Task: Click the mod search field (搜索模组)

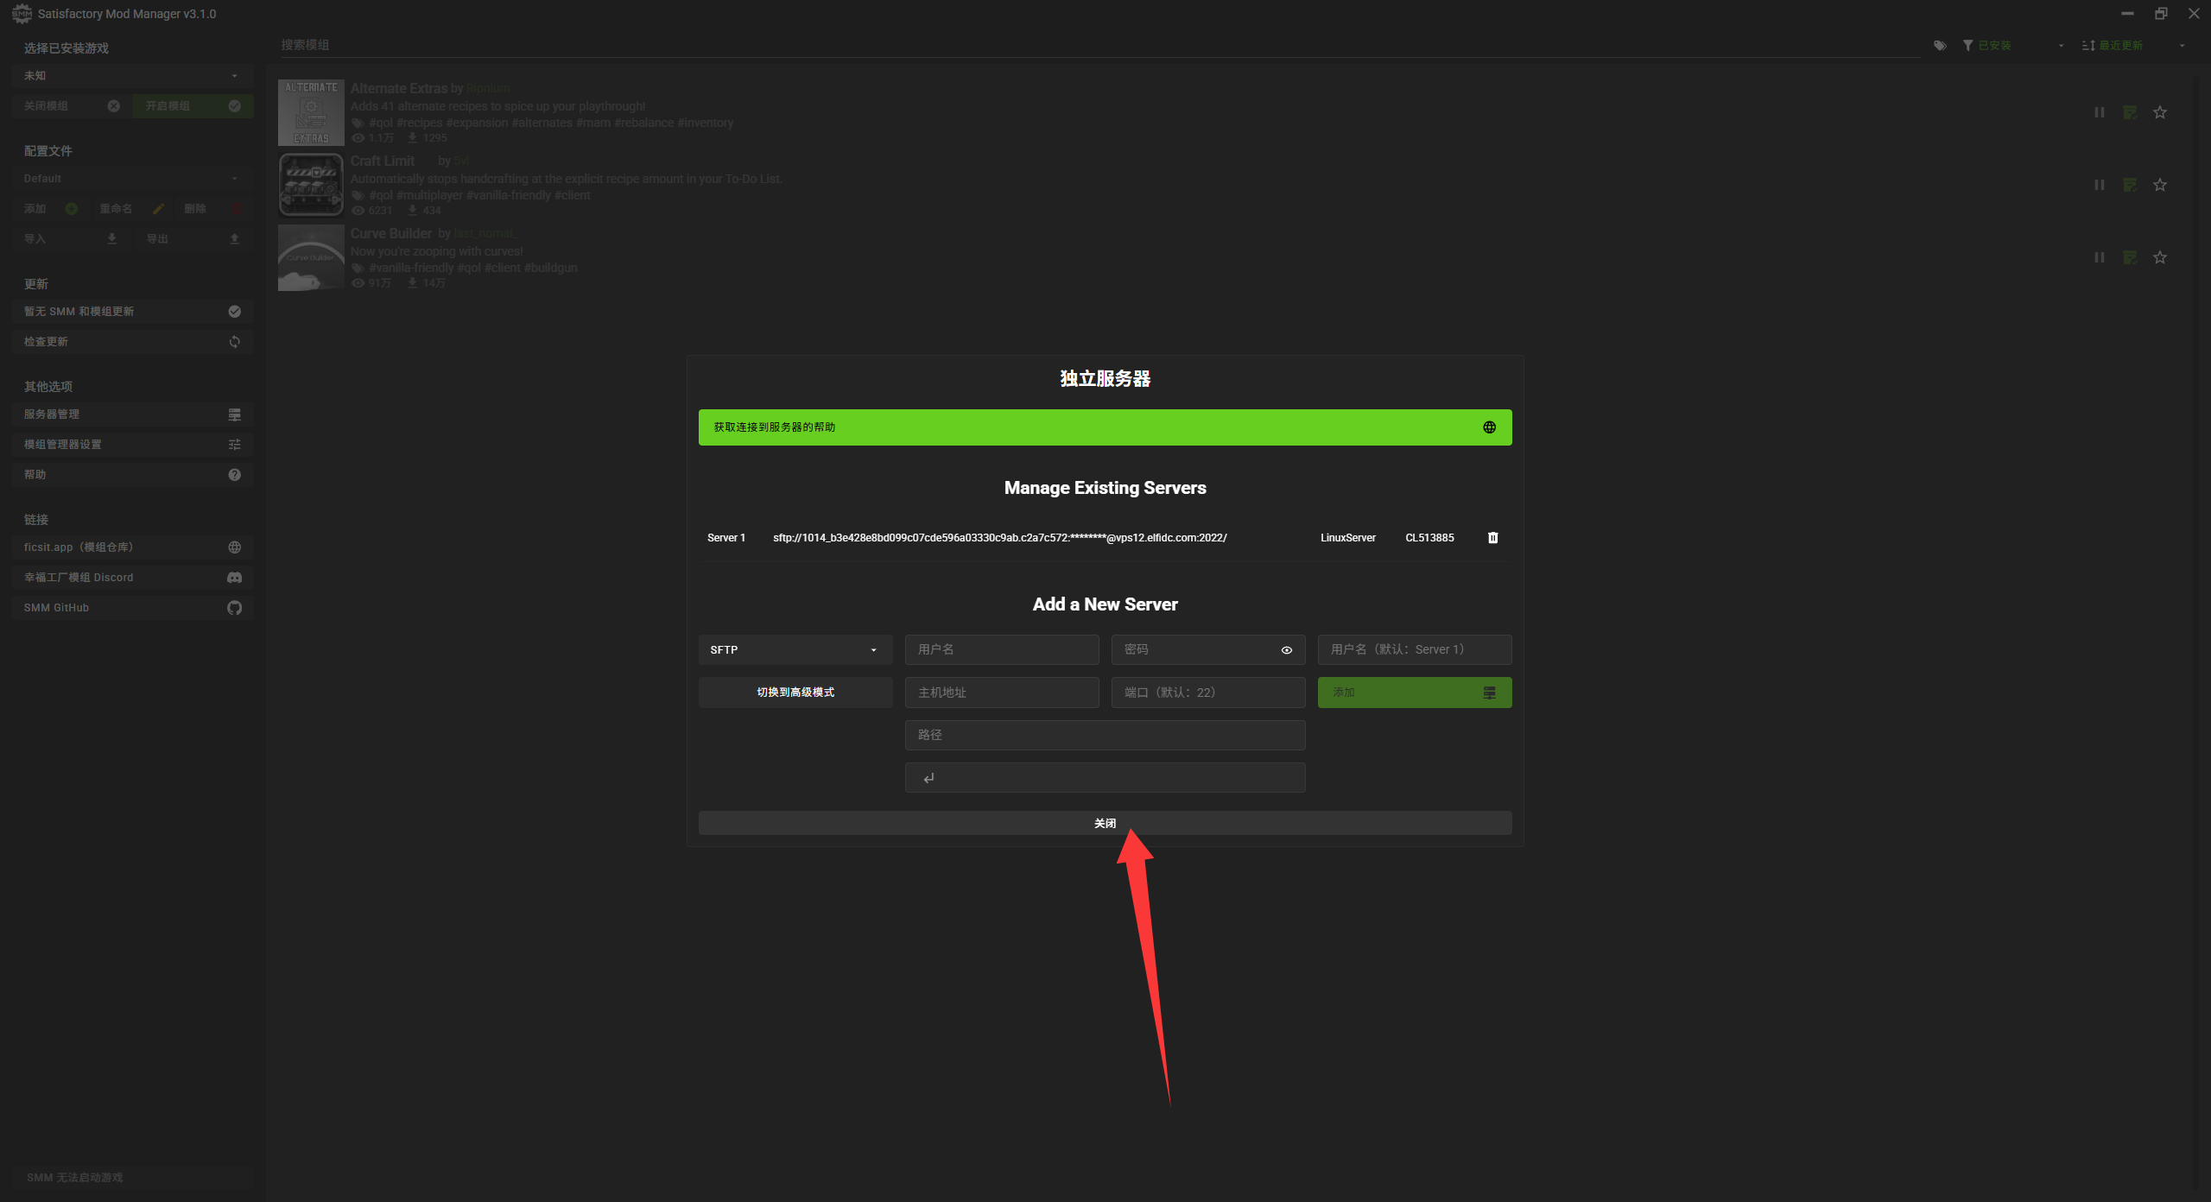Action: 1099,45
